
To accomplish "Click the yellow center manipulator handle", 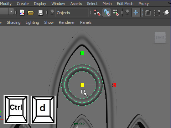I will click(x=82, y=85).
